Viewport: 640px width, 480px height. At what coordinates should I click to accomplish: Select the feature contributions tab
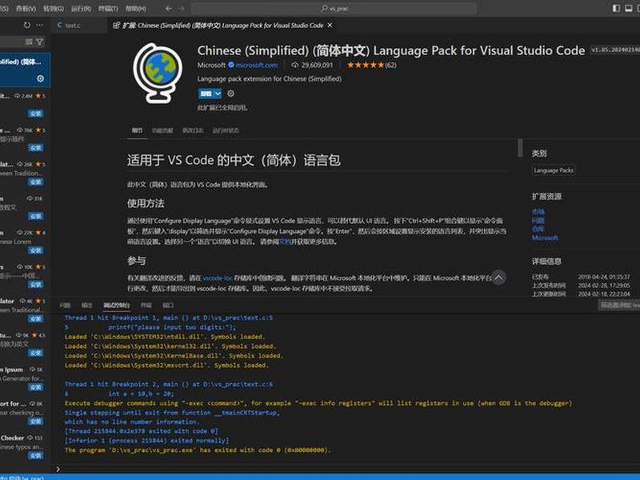(x=162, y=130)
